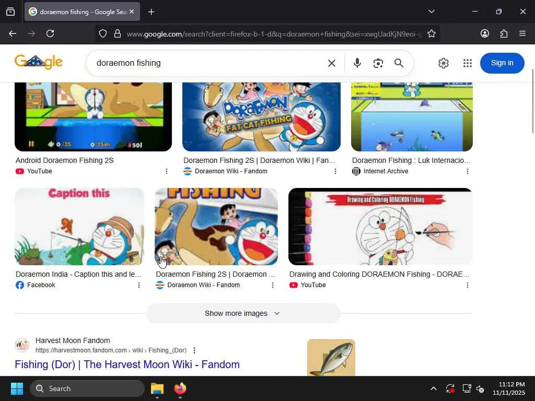The height and width of the screenshot is (401, 535).
Task: Expand the list all tabs chevron
Action: (x=431, y=11)
